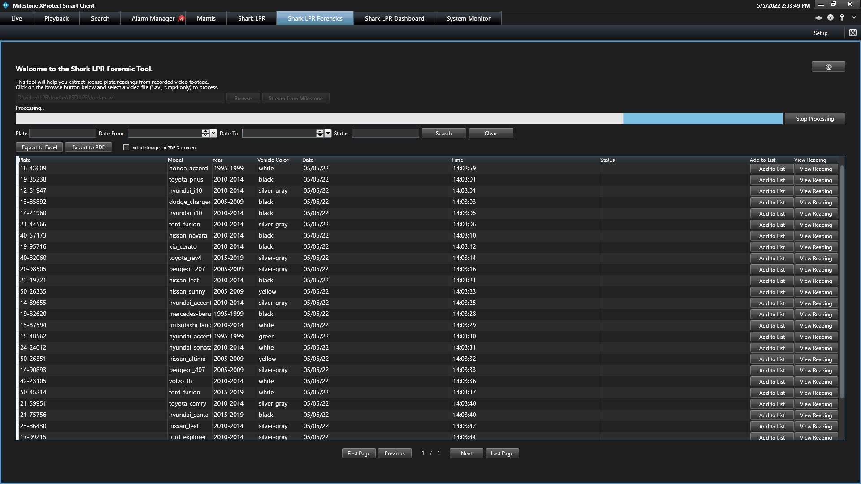Open the Date From dropdown arrow

tap(213, 133)
